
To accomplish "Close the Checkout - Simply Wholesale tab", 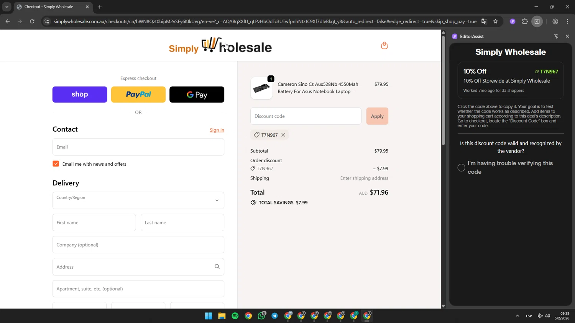I will 87,7.
